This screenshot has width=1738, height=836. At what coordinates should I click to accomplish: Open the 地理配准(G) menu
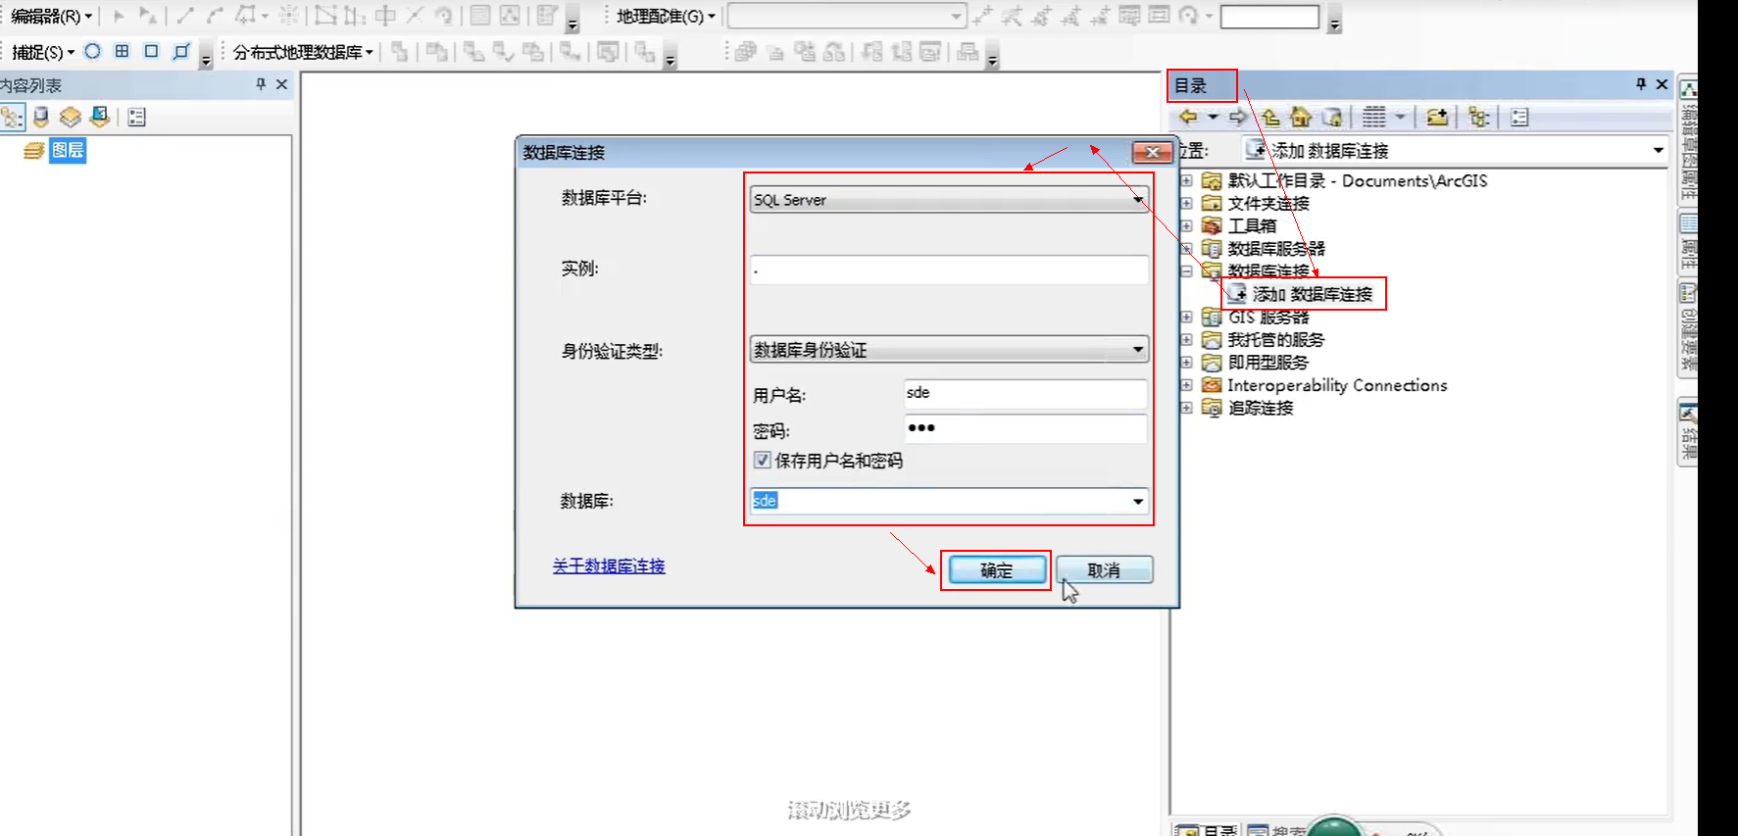point(666,16)
